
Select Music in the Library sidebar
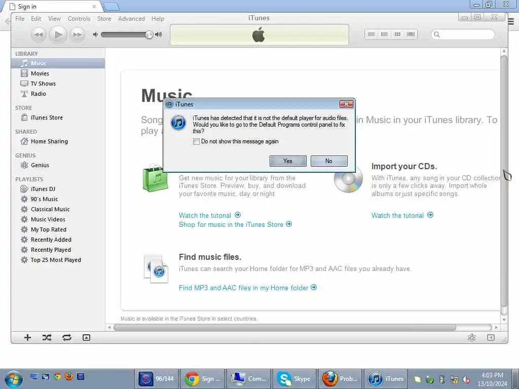(x=58, y=63)
